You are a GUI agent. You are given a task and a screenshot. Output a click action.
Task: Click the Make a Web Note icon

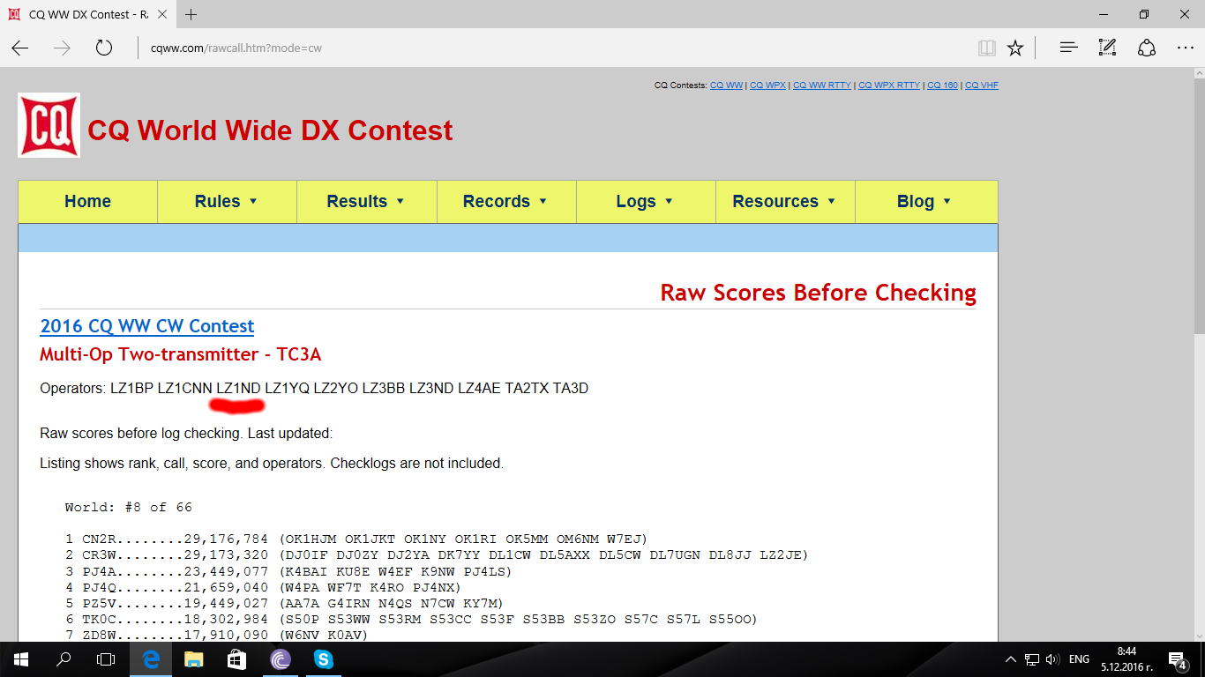pyautogui.click(x=1107, y=48)
